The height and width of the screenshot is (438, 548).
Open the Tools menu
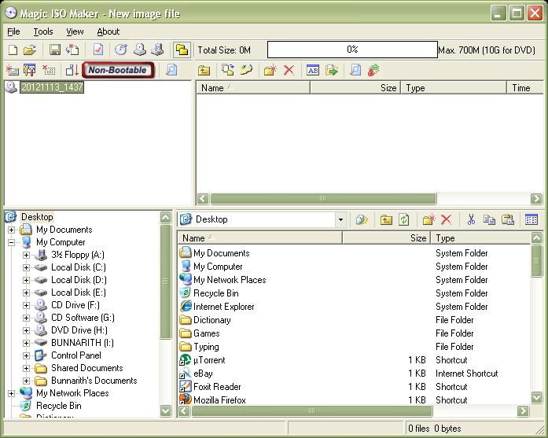click(43, 31)
